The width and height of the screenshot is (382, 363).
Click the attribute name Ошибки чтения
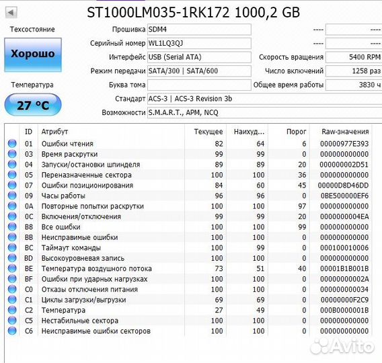click(x=67, y=144)
